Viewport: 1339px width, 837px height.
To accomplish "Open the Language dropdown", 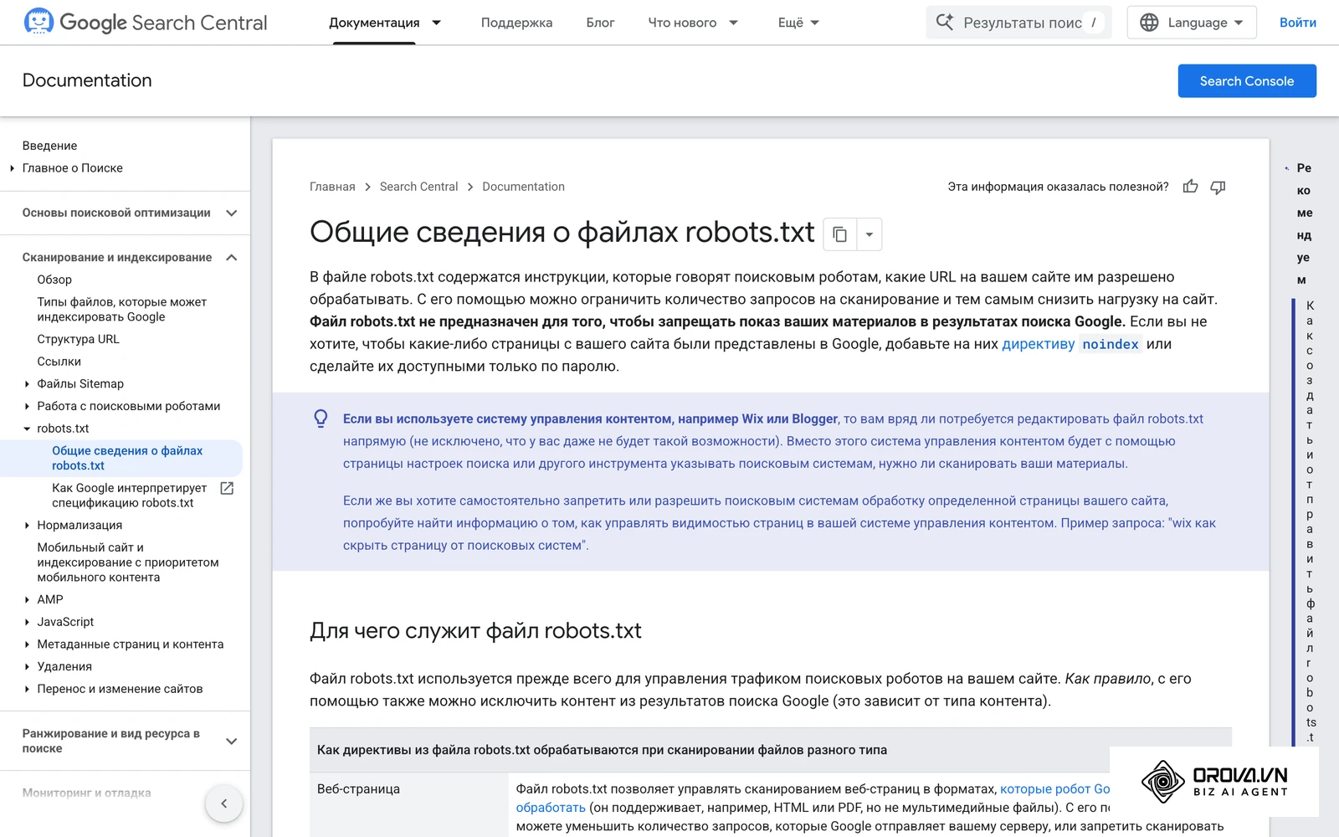I will [x=1192, y=23].
